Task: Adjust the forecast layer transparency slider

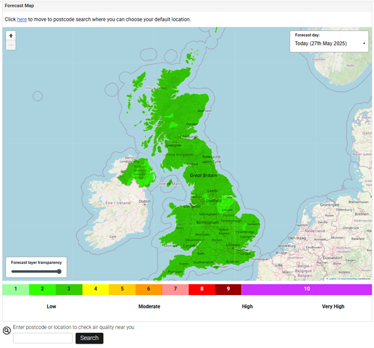Action: (x=36, y=271)
